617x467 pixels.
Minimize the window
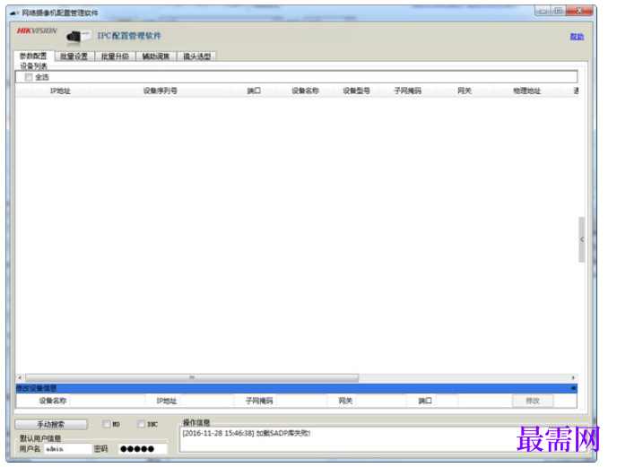click(543, 11)
